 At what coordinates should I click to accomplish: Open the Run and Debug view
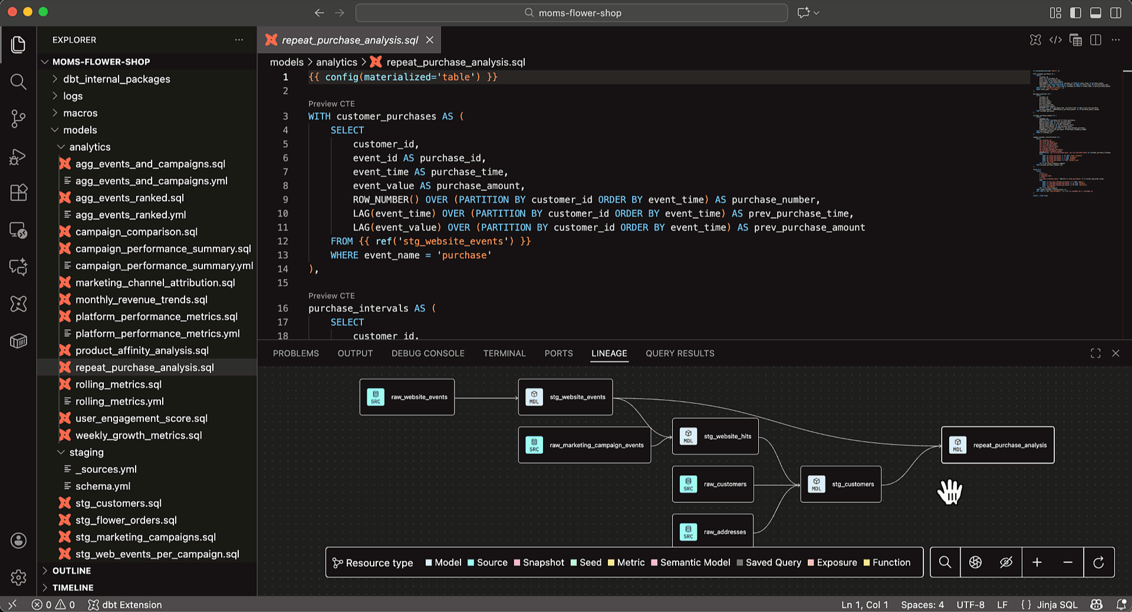point(18,156)
